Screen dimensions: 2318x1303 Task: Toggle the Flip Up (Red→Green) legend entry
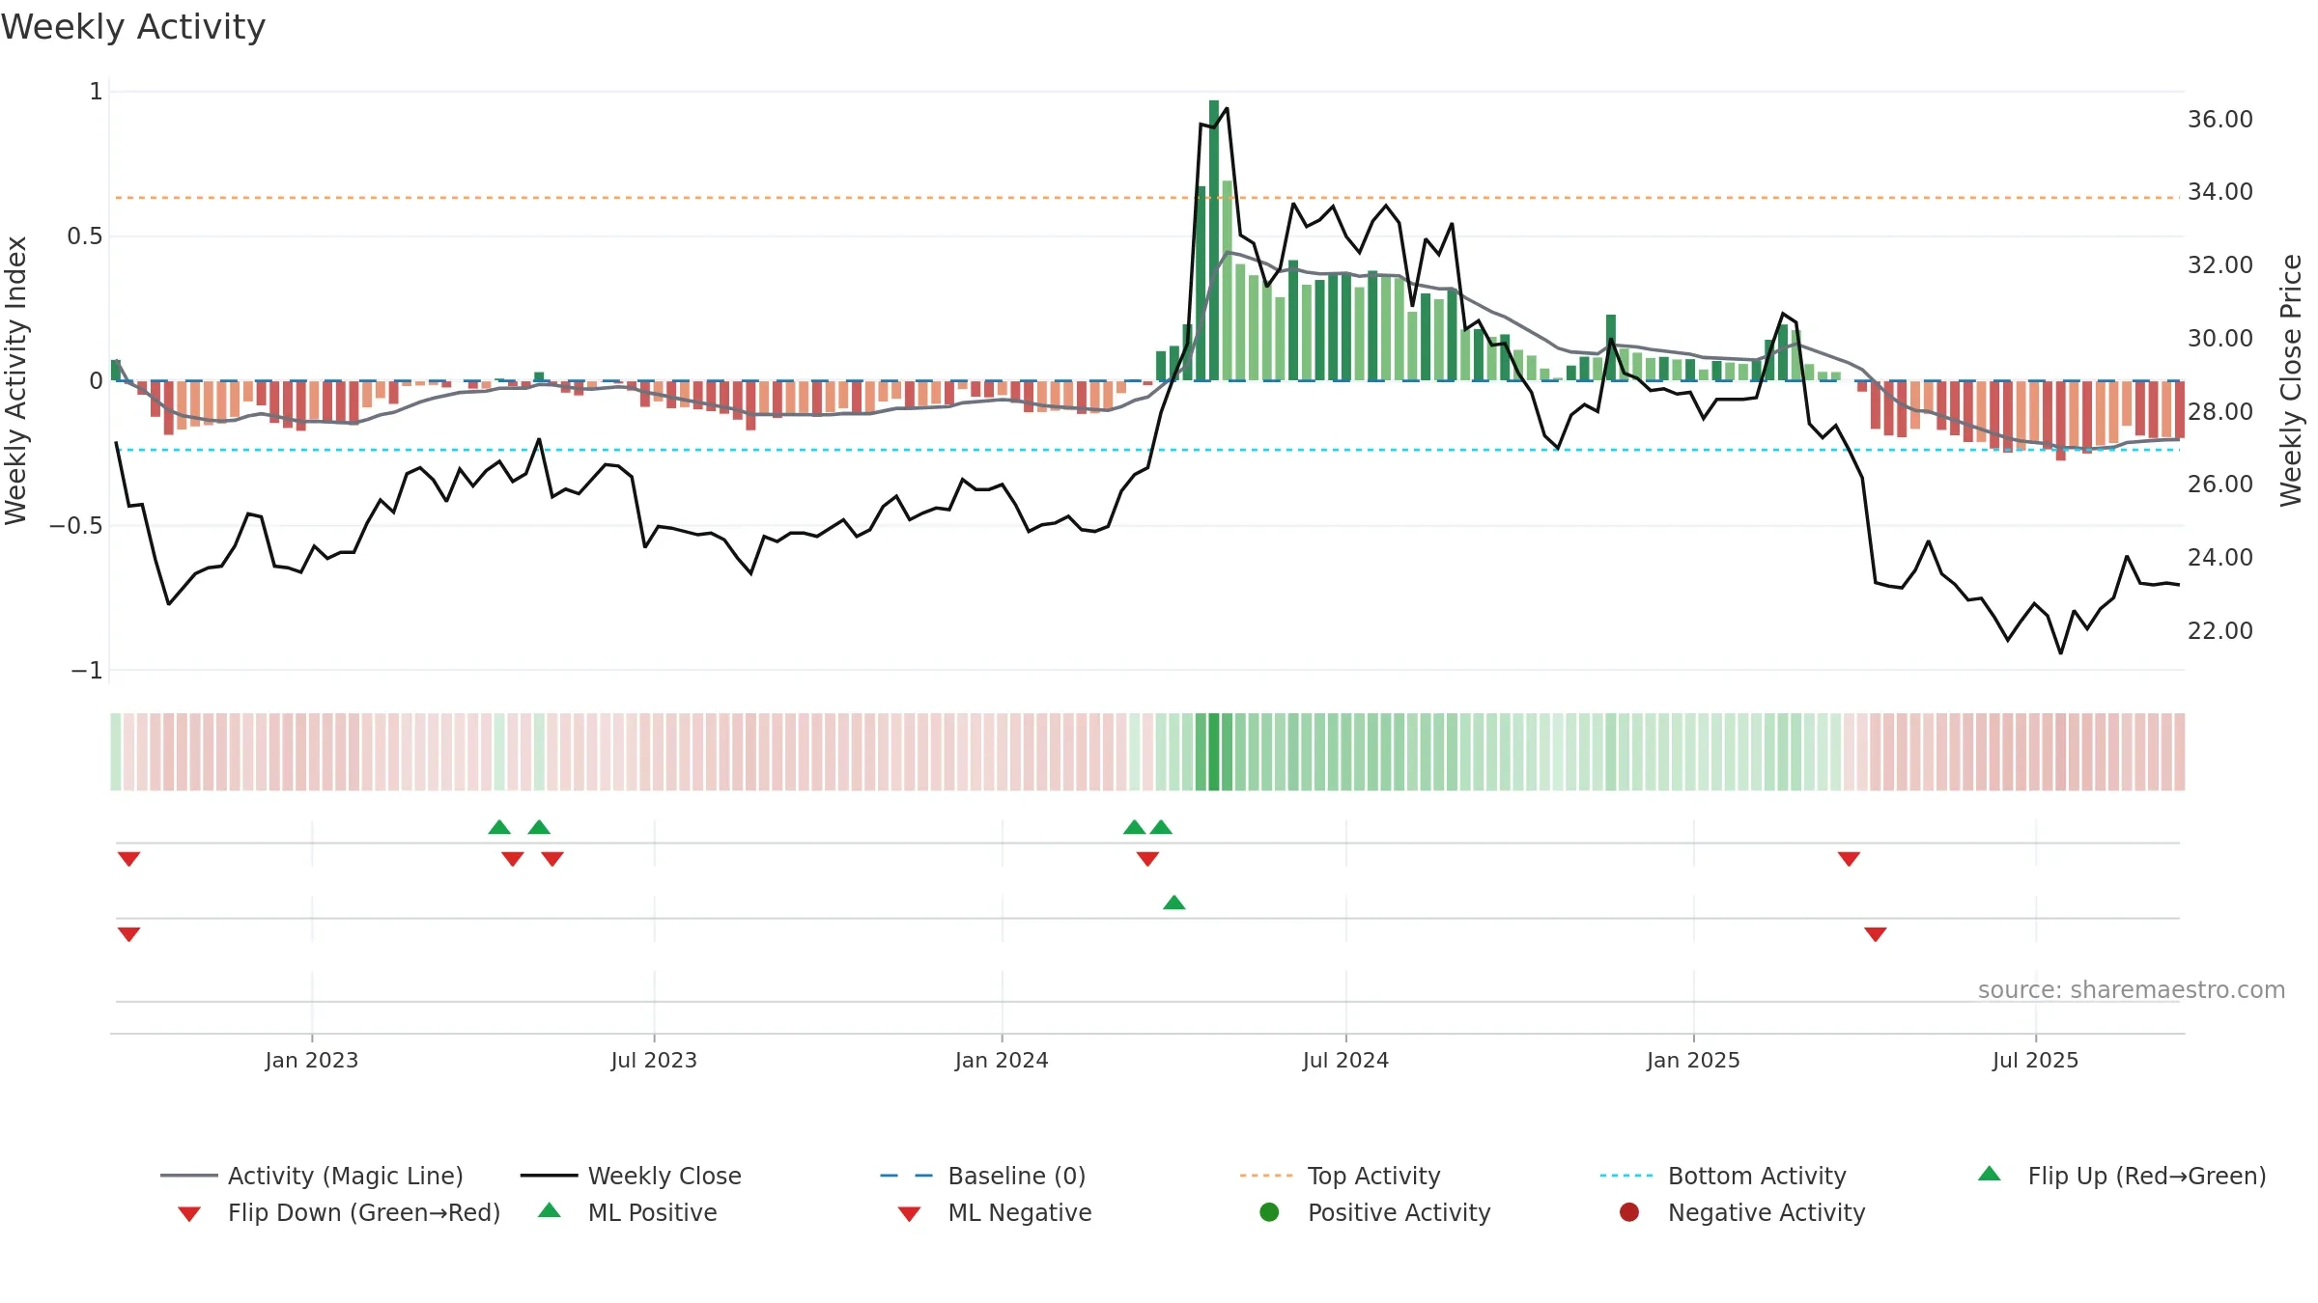(x=2122, y=1176)
